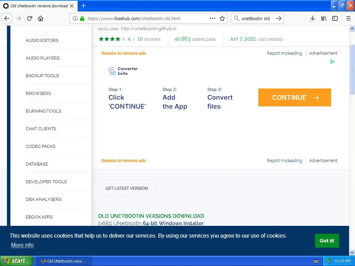Bookmark this page with the star
355x266 pixels.
[222, 18]
